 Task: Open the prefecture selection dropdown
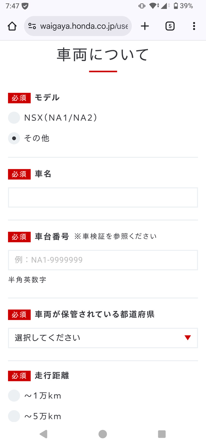coord(103,338)
